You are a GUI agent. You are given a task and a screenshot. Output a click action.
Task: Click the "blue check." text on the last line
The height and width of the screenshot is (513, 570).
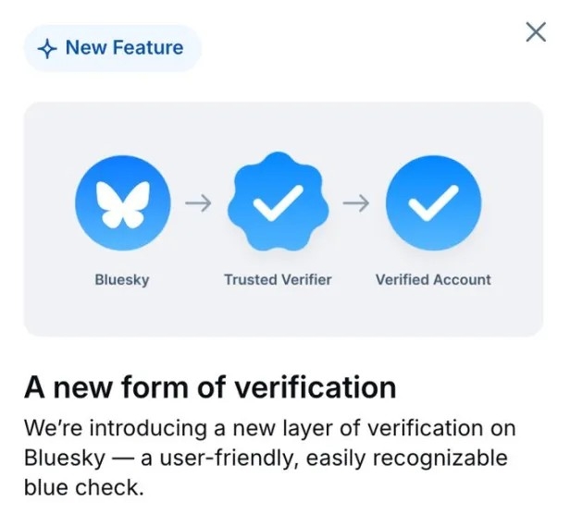[x=84, y=487]
